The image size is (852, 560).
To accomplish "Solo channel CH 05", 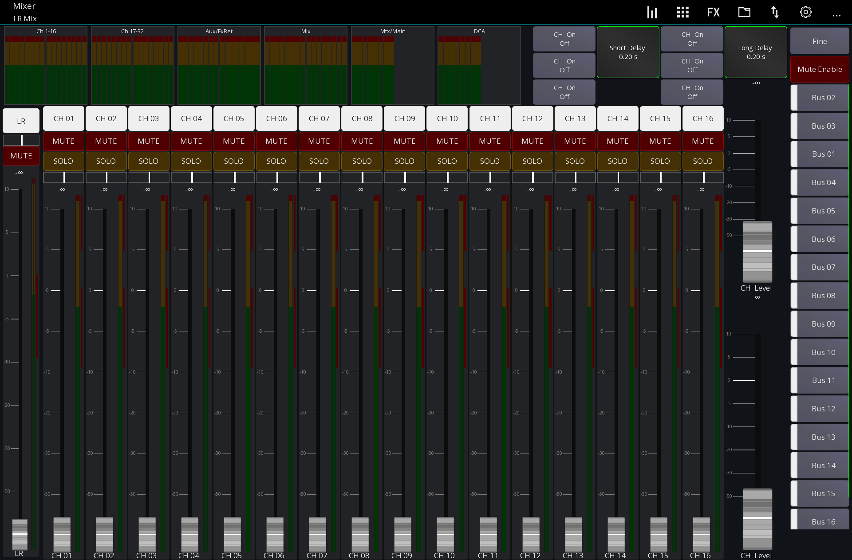I will point(234,161).
